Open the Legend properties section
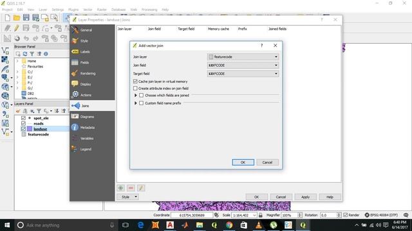The height and width of the screenshot is (231, 412). pos(92,149)
